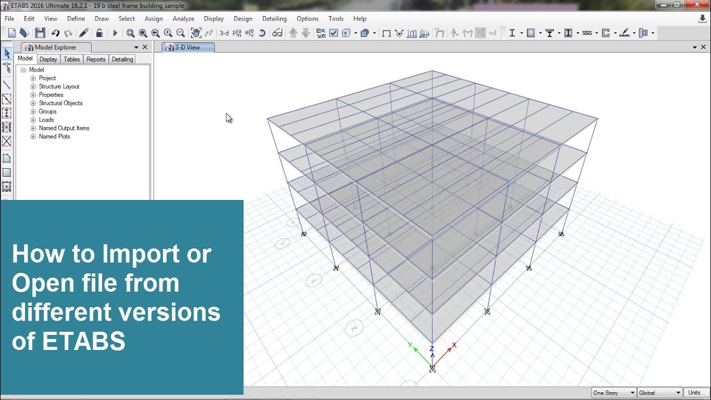The image size is (711, 400).
Task: Collapse the root Model node
Action: (23, 70)
